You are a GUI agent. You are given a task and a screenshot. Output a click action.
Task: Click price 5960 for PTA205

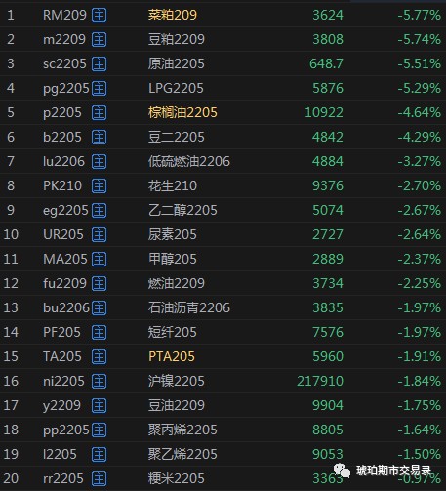(x=328, y=356)
